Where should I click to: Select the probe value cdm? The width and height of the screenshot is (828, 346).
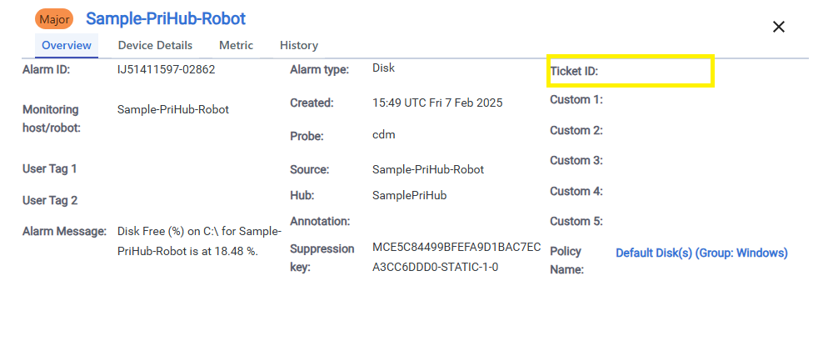[383, 135]
